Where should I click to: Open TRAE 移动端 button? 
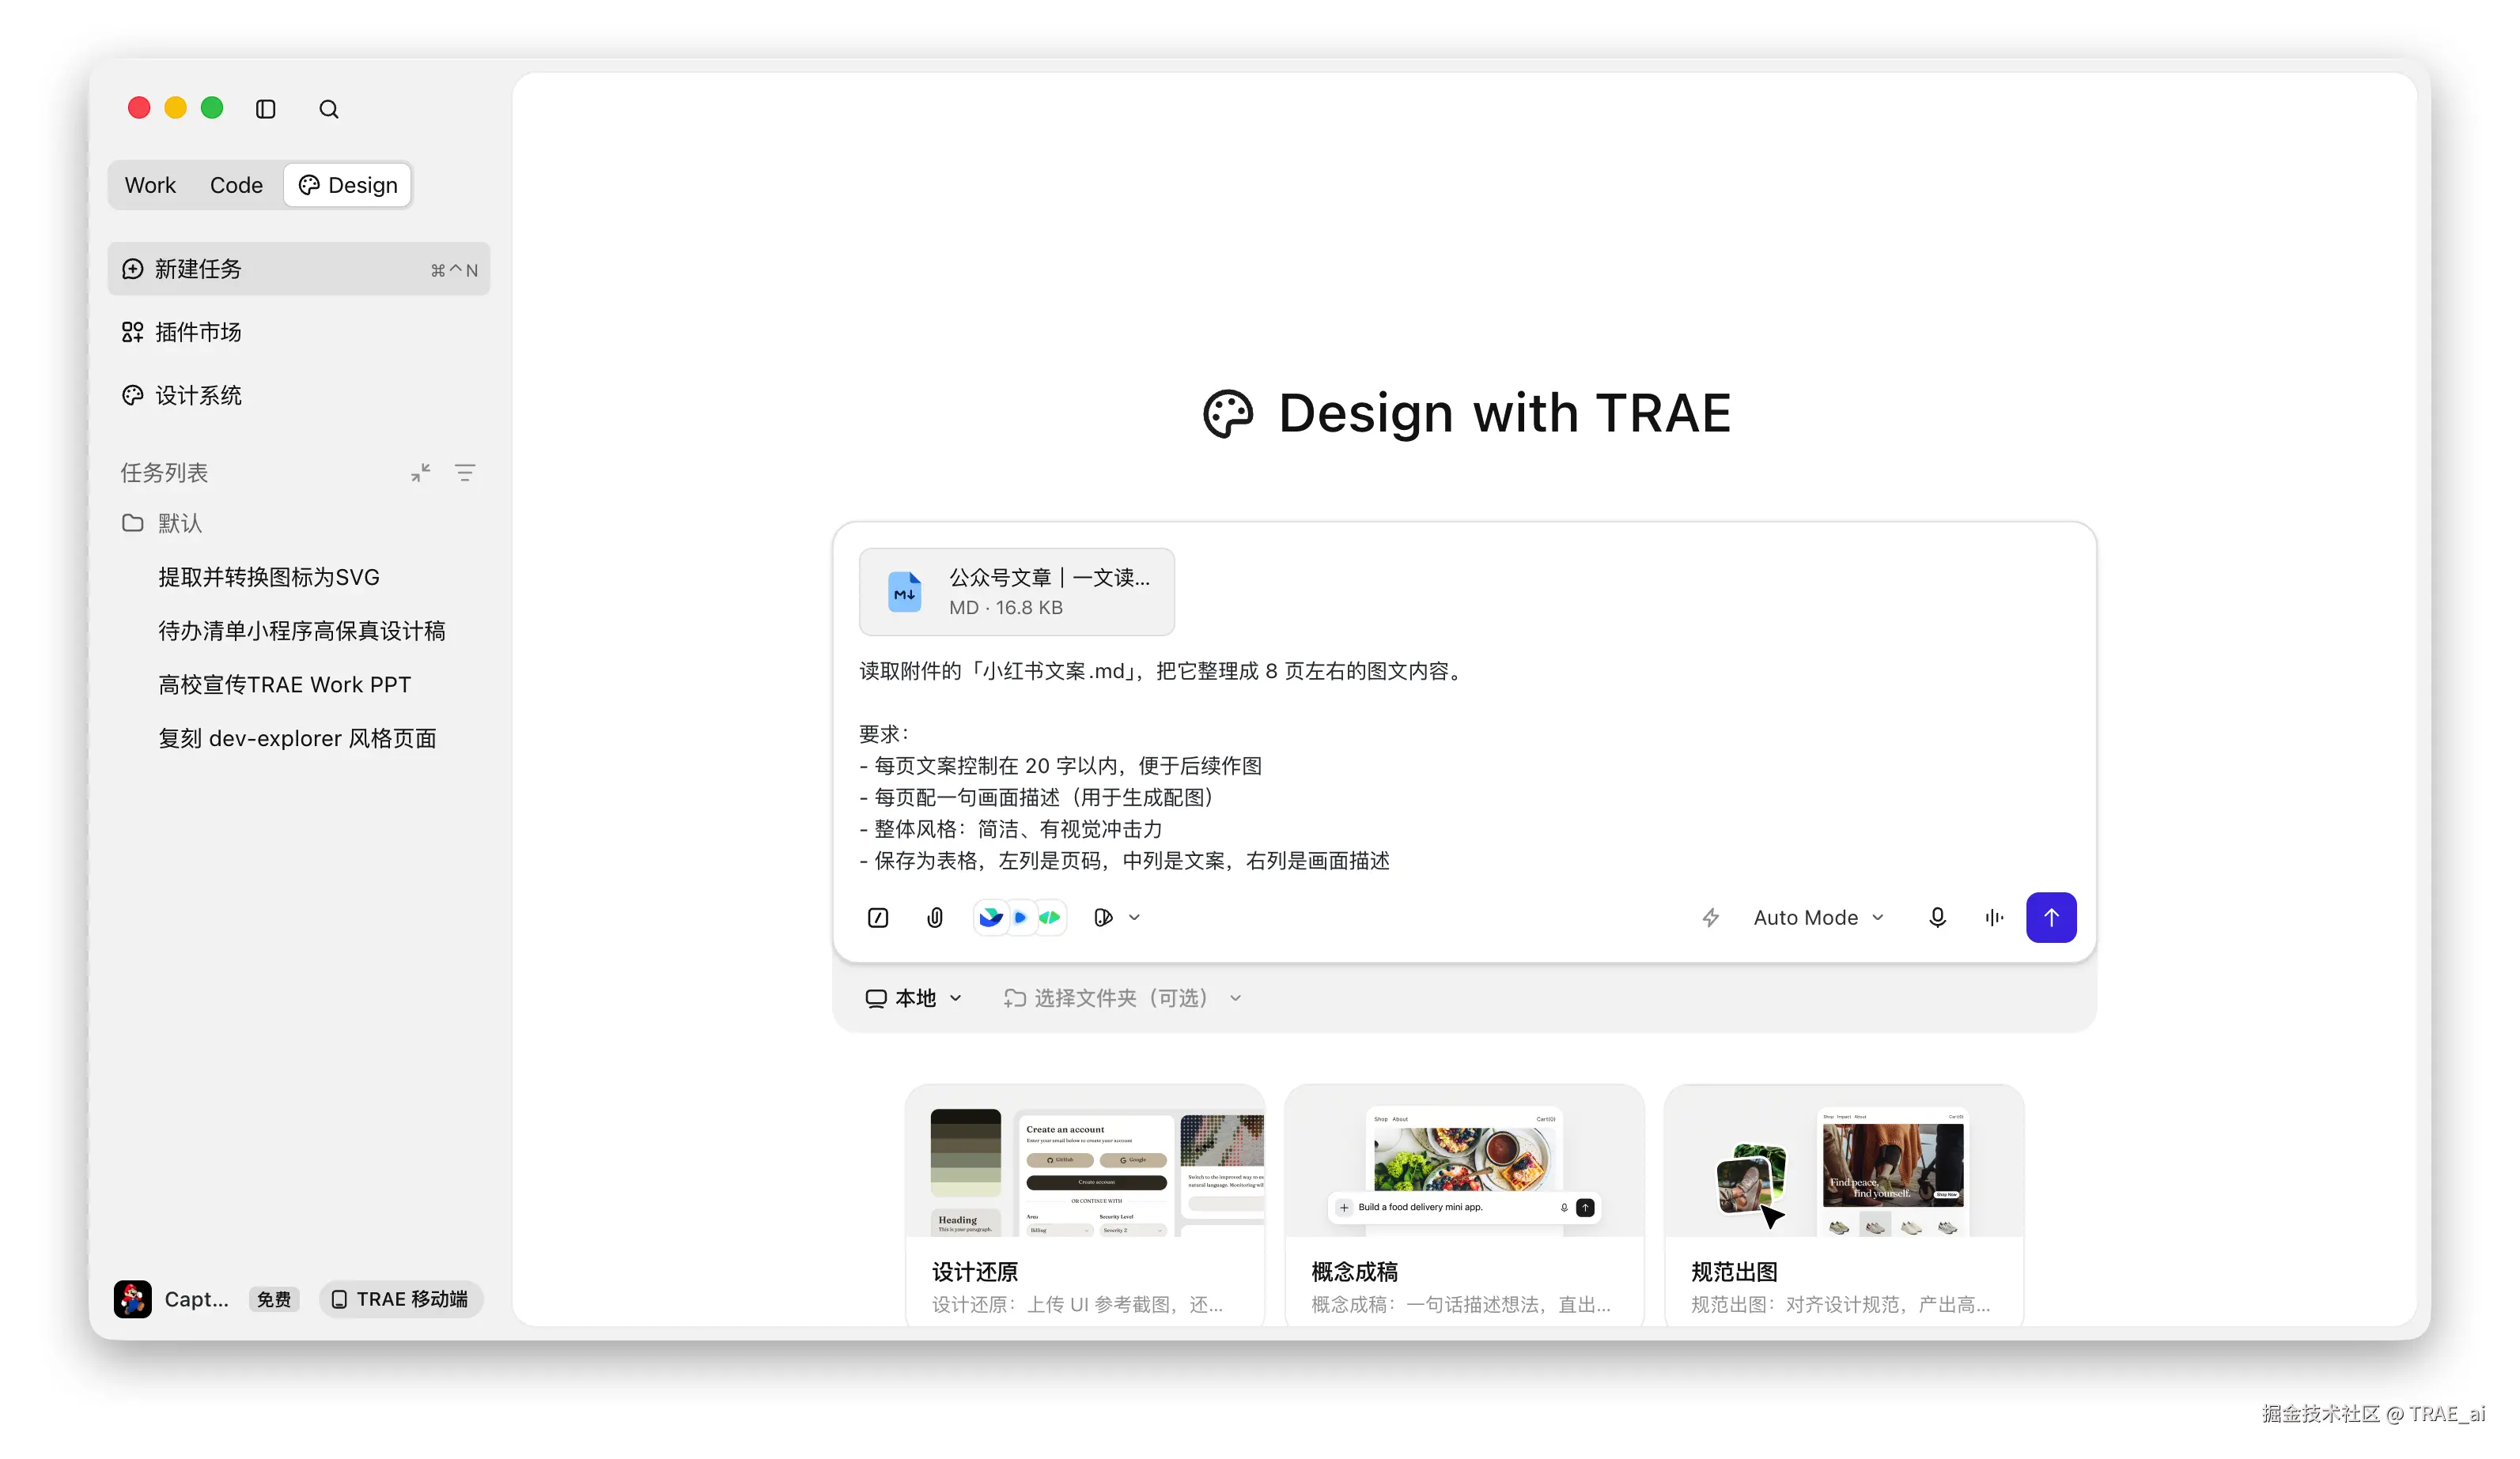(401, 1298)
